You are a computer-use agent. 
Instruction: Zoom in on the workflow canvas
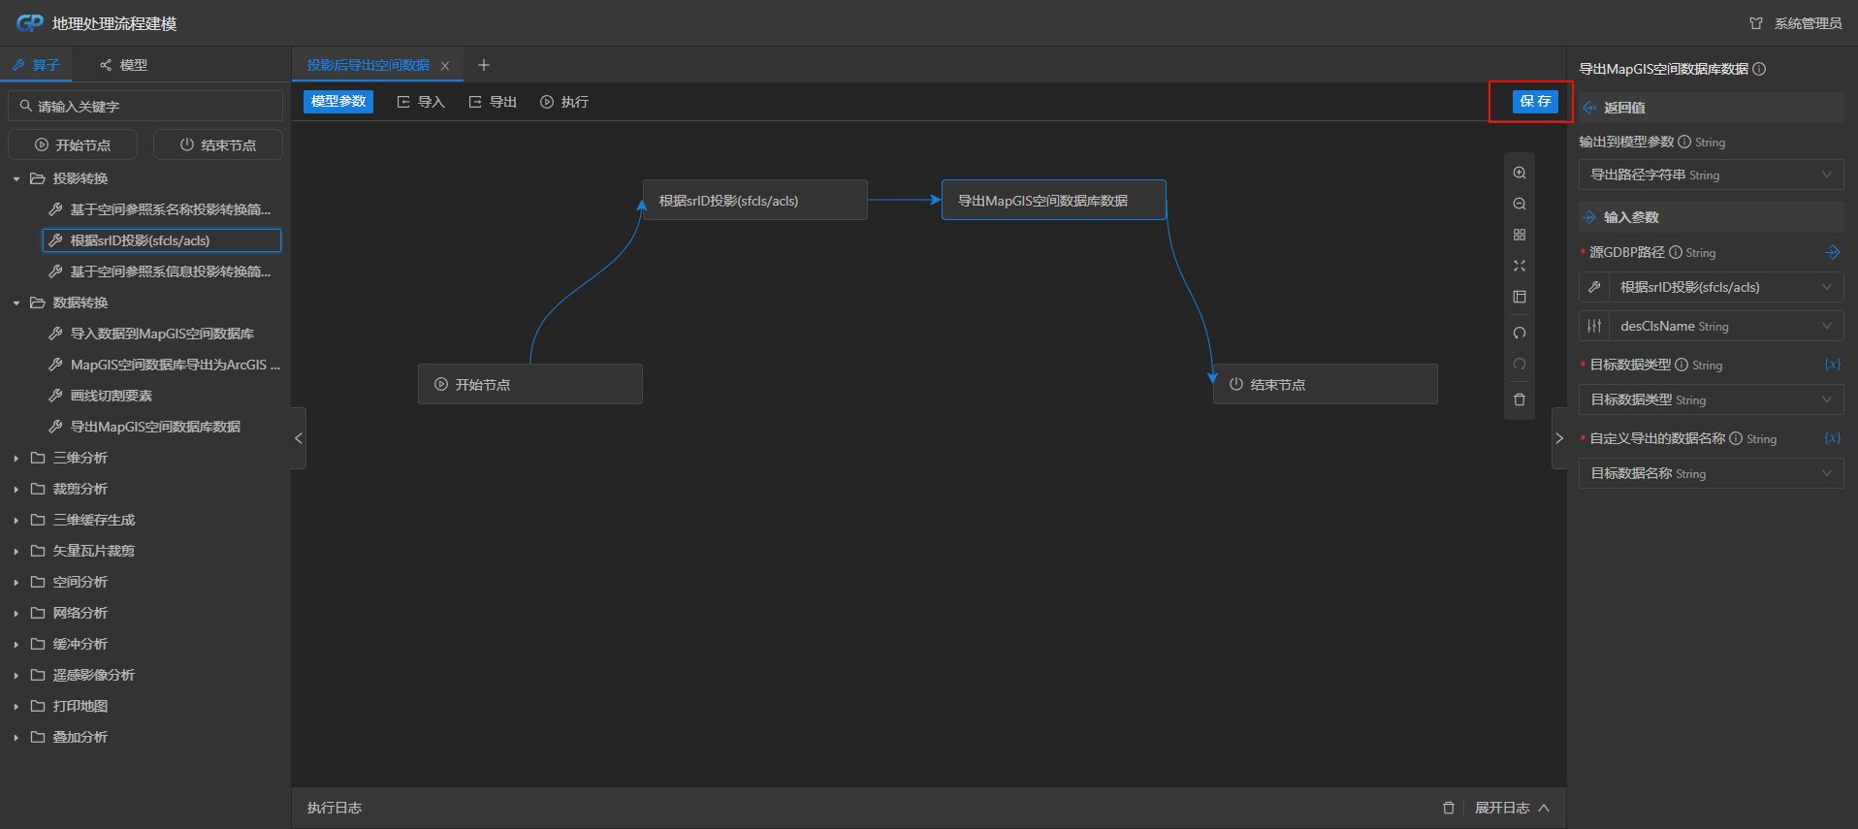coord(1520,174)
